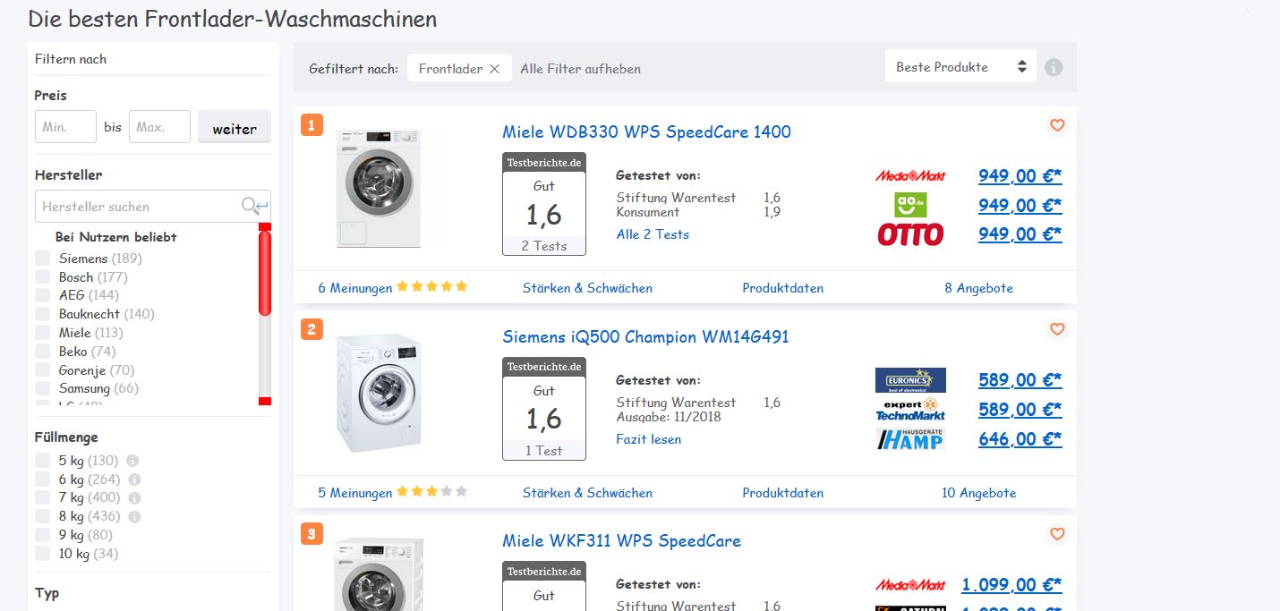Open the Beste Produkte sort dropdown

(960, 67)
